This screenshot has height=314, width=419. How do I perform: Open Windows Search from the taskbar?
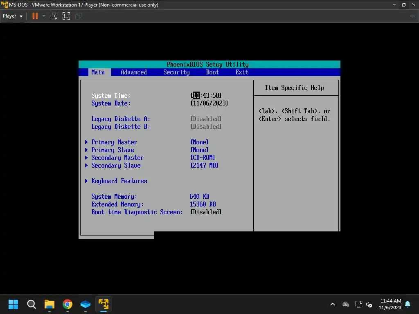click(31, 304)
